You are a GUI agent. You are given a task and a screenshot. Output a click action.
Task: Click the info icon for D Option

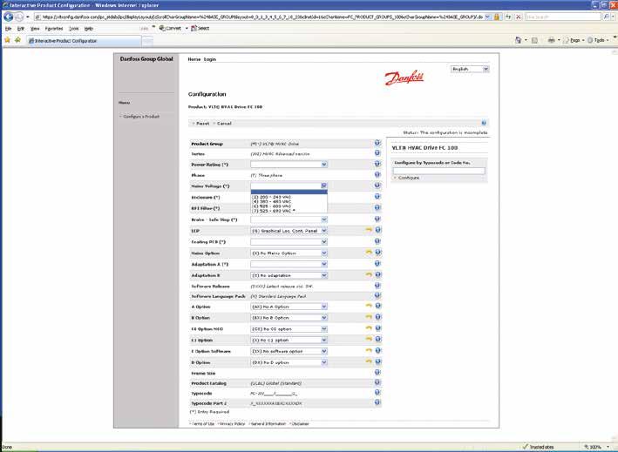[377, 361]
